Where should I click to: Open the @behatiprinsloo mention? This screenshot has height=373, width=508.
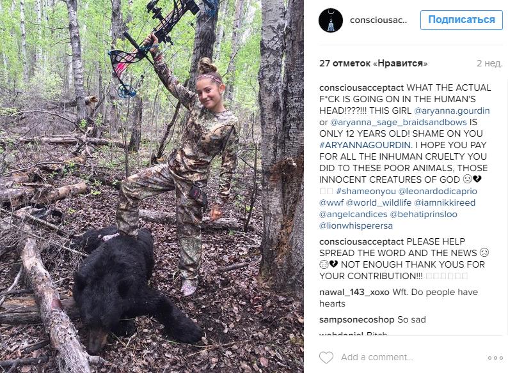(424, 214)
